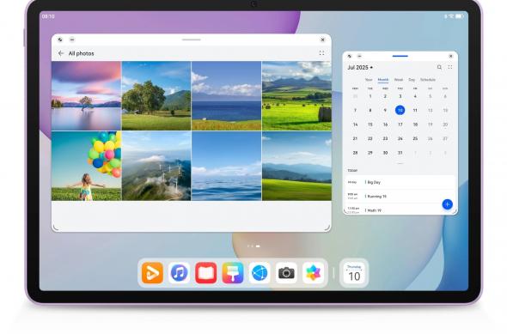Select July 8 in calendar
This screenshot has height=334, width=507.
(370, 110)
